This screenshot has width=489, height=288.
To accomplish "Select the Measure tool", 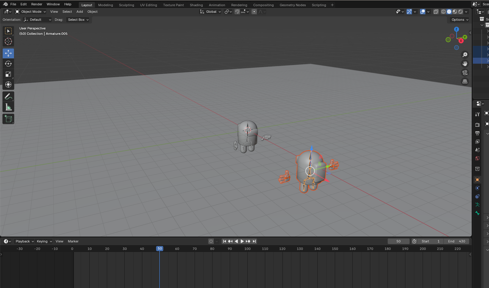I will [8, 107].
